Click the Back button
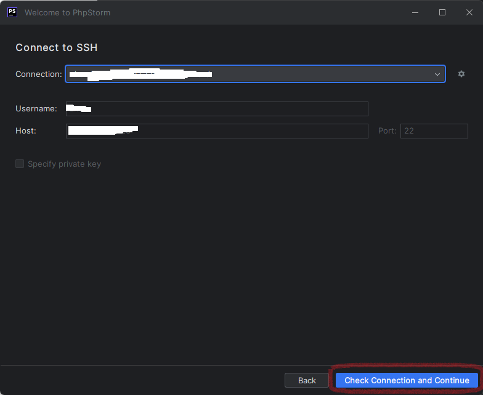This screenshot has height=395, width=483. [x=307, y=380]
